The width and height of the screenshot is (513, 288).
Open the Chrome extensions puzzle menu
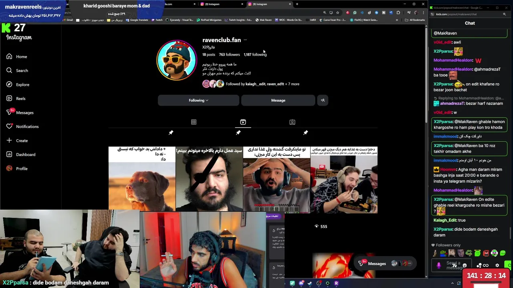(x=398, y=13)
